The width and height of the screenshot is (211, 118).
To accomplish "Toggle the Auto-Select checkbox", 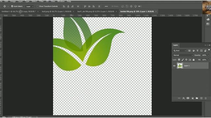I will pyautogui.click(x=12, y=6).
